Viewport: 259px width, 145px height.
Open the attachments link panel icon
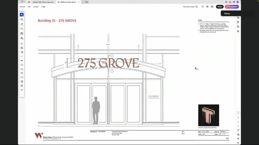coord(238,17)
